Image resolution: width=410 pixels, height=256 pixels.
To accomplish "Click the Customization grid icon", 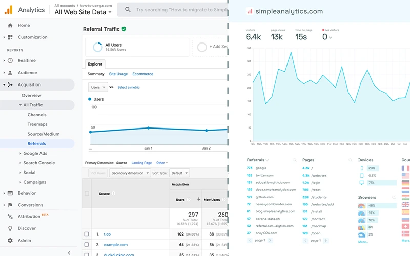I will [10, 37].
